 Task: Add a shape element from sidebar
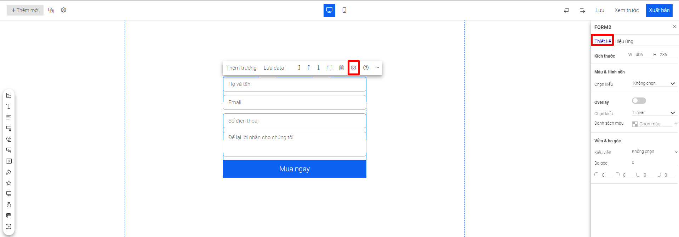9,139
